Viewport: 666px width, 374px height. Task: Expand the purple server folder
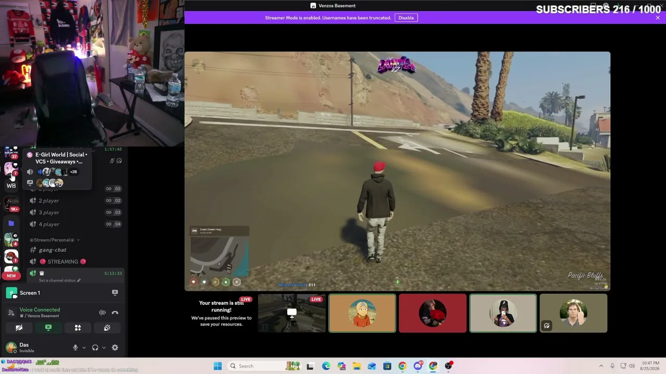coord(11,223)
